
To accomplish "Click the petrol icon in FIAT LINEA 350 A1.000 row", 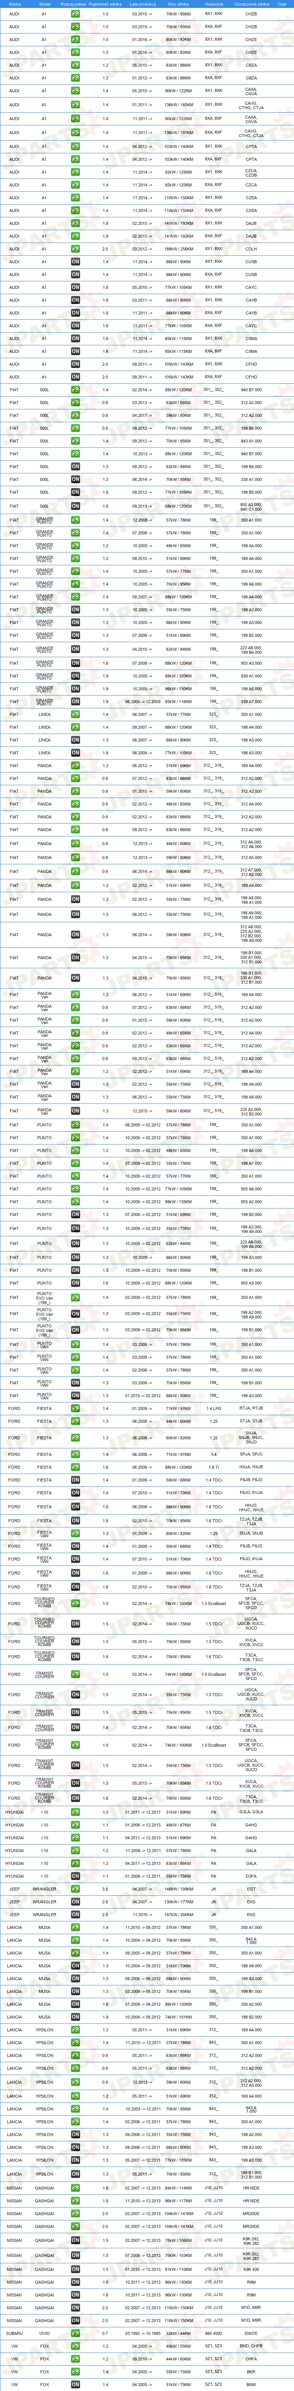I will [x=76, y=715].
